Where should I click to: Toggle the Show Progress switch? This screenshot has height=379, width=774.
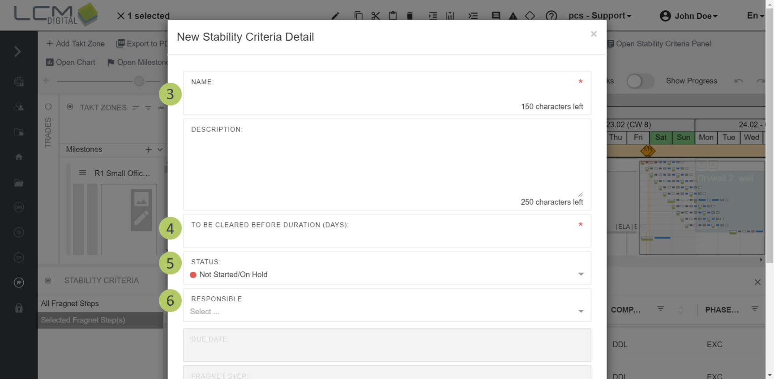(640, 81)
